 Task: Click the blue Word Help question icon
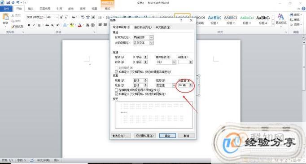tap(303, 9)
